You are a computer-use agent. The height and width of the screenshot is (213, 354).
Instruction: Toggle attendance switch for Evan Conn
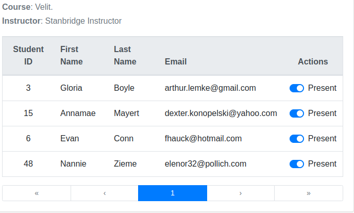pos(297,139)
